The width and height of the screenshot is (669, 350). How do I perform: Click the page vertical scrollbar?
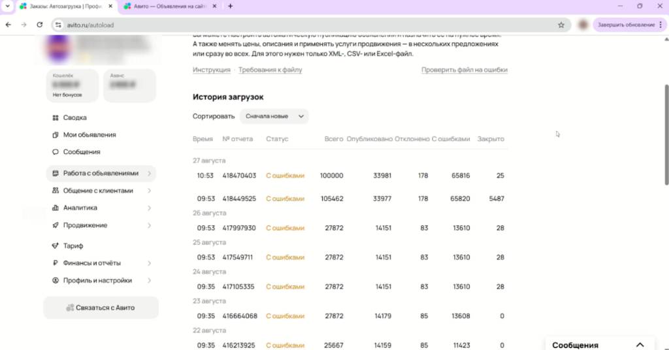tap(666, 131)
